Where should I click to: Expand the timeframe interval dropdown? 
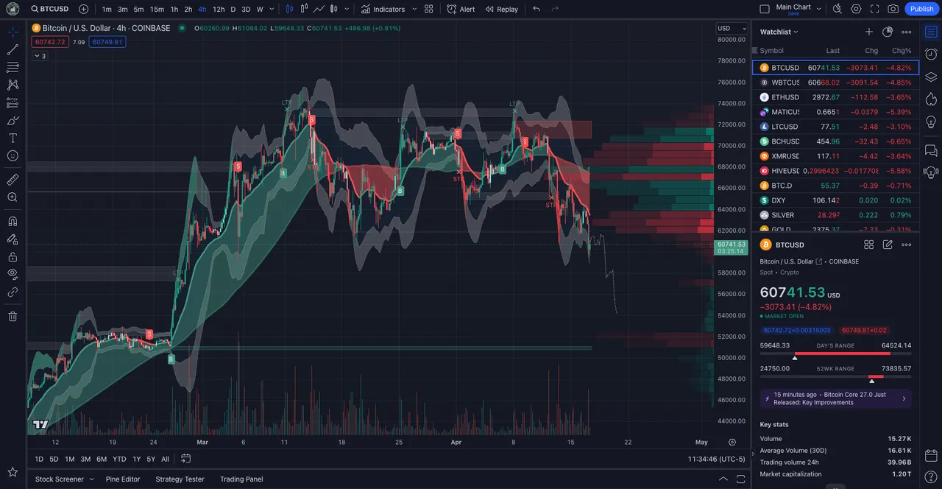coord(272,9)
